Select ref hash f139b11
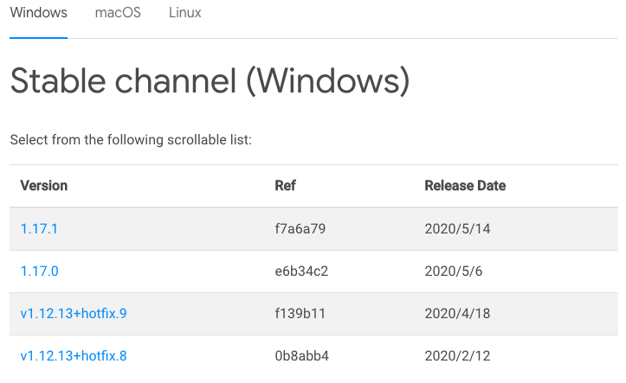The image size is (626, 383). (x=300, y=313)
